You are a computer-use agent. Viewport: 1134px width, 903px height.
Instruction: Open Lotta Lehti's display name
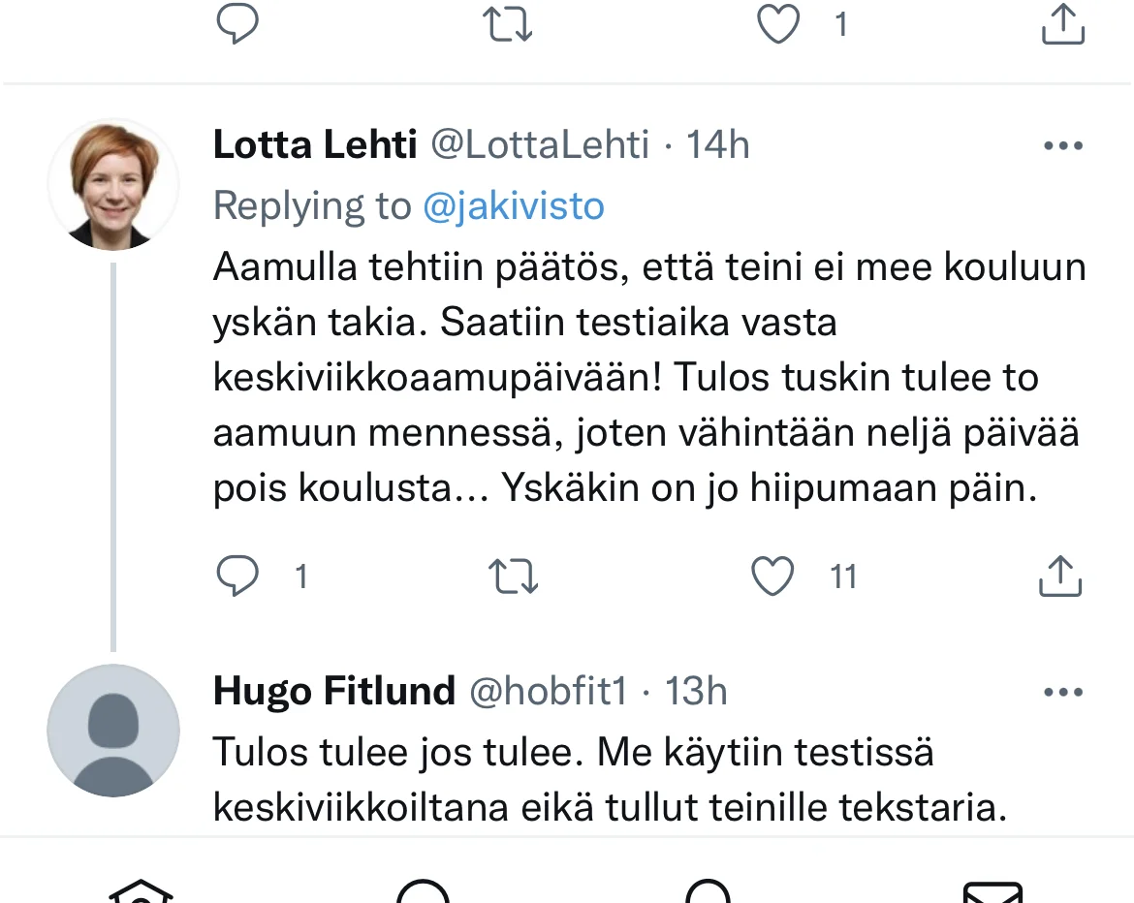click(x=315, y=145)
